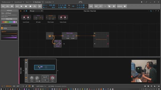Open the help question mark icon
This screenshot has height=90, width=161.
pos(125,6)
